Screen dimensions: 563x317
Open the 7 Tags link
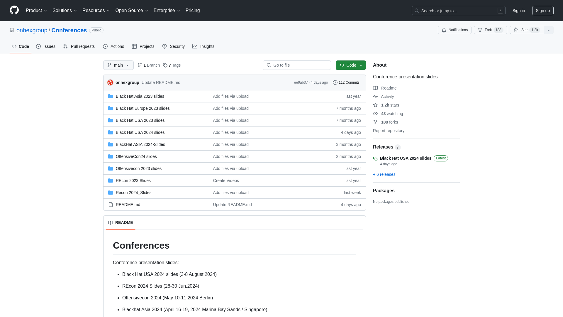pyautogui.click(x=172, y=65)
